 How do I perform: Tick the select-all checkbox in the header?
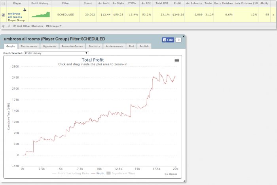coord(3,3)
